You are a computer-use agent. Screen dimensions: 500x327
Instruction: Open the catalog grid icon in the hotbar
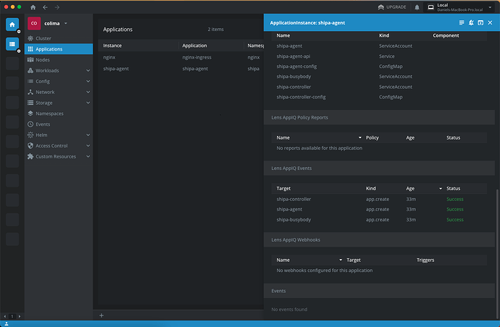[12, 44]
